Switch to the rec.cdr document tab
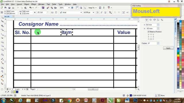This screenshot has width=184, height=103. click(x=7, y=17)
